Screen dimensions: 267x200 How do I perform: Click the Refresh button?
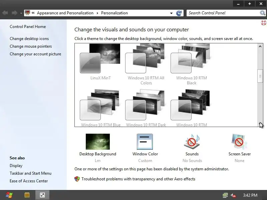click(179, 13)
